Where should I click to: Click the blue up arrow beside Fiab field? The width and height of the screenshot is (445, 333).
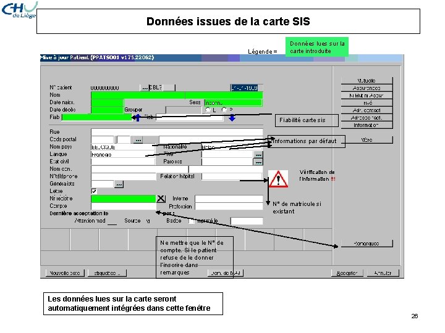coord(138,118)
